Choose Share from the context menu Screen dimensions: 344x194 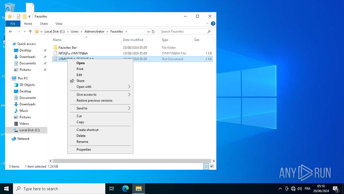[x=100, y=81]
